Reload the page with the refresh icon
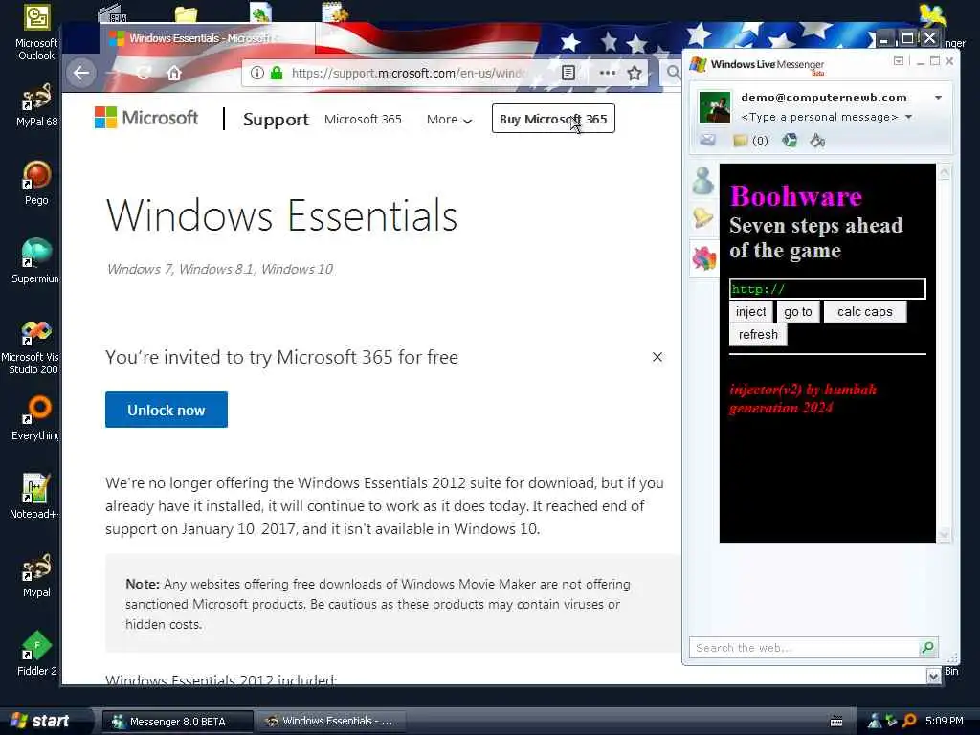The image size is (980, 735). (x=144, y=73)
